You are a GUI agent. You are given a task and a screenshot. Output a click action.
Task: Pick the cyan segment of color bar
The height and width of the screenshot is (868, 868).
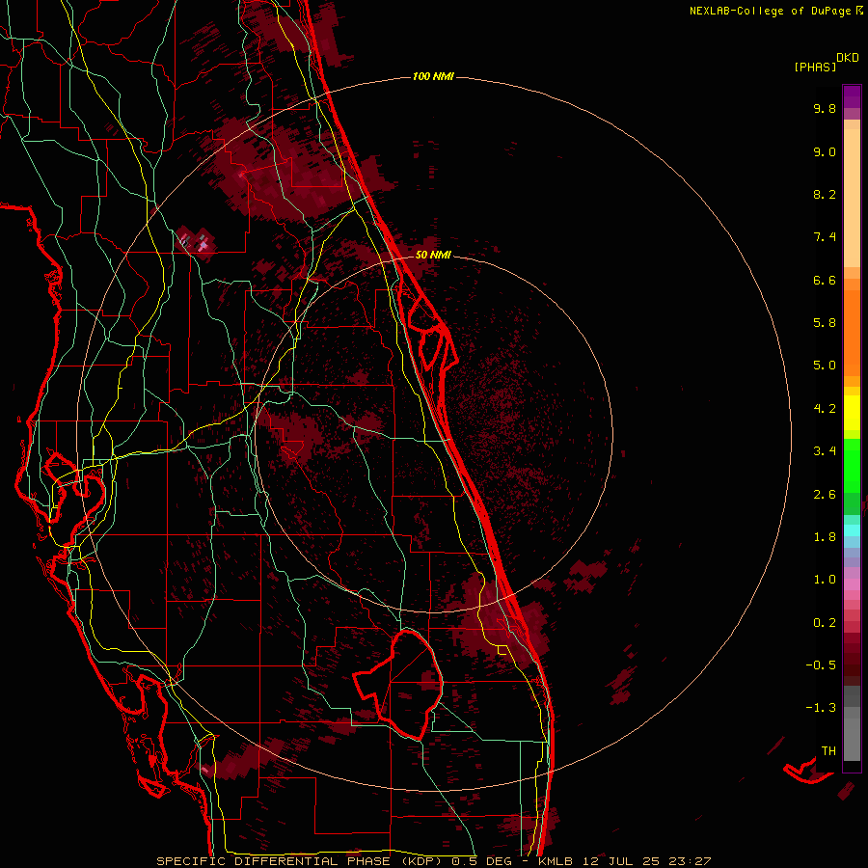(852, 530)
